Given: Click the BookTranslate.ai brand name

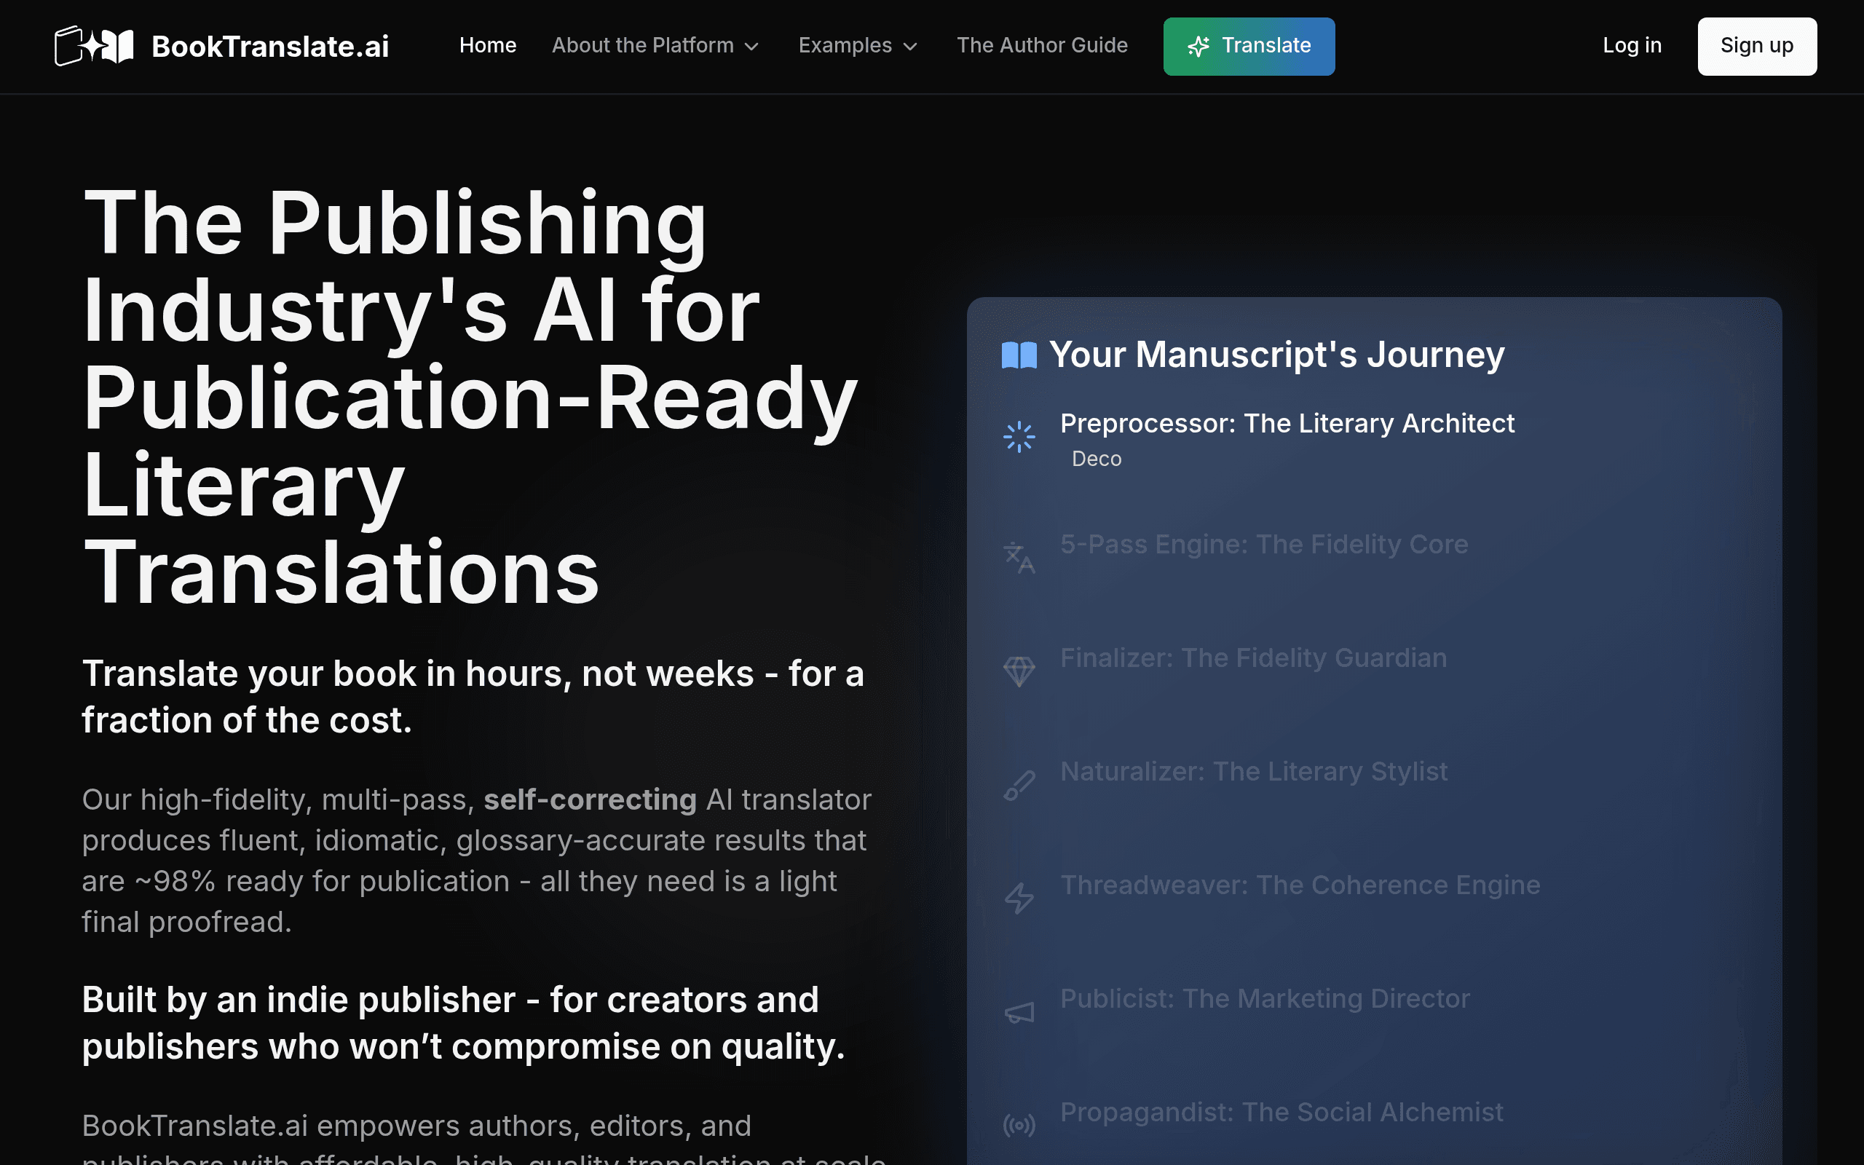Looking at the screenshot, I should (x=270, y=46).
